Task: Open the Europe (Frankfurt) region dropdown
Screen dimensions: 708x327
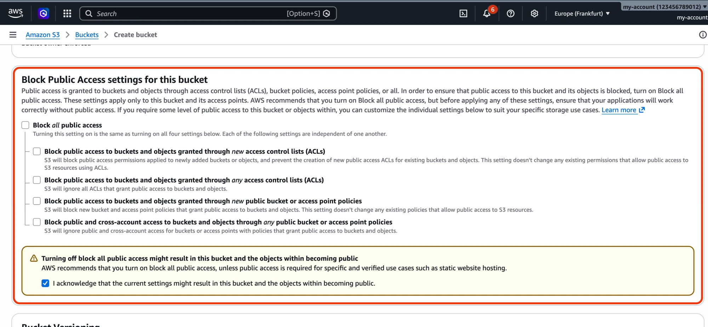Action: [582, 13]
